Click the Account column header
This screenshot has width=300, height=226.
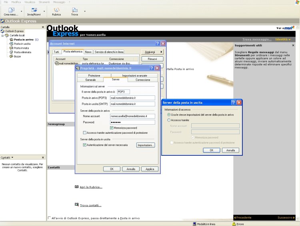coord(67,59)
